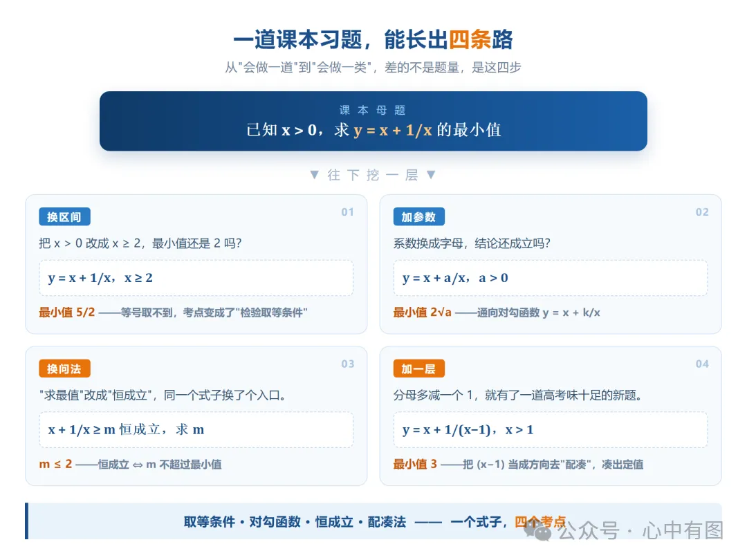This screenshot has width=747, height=560.
Task: Click the answer m ≤ 2
Action: [55, 464]
